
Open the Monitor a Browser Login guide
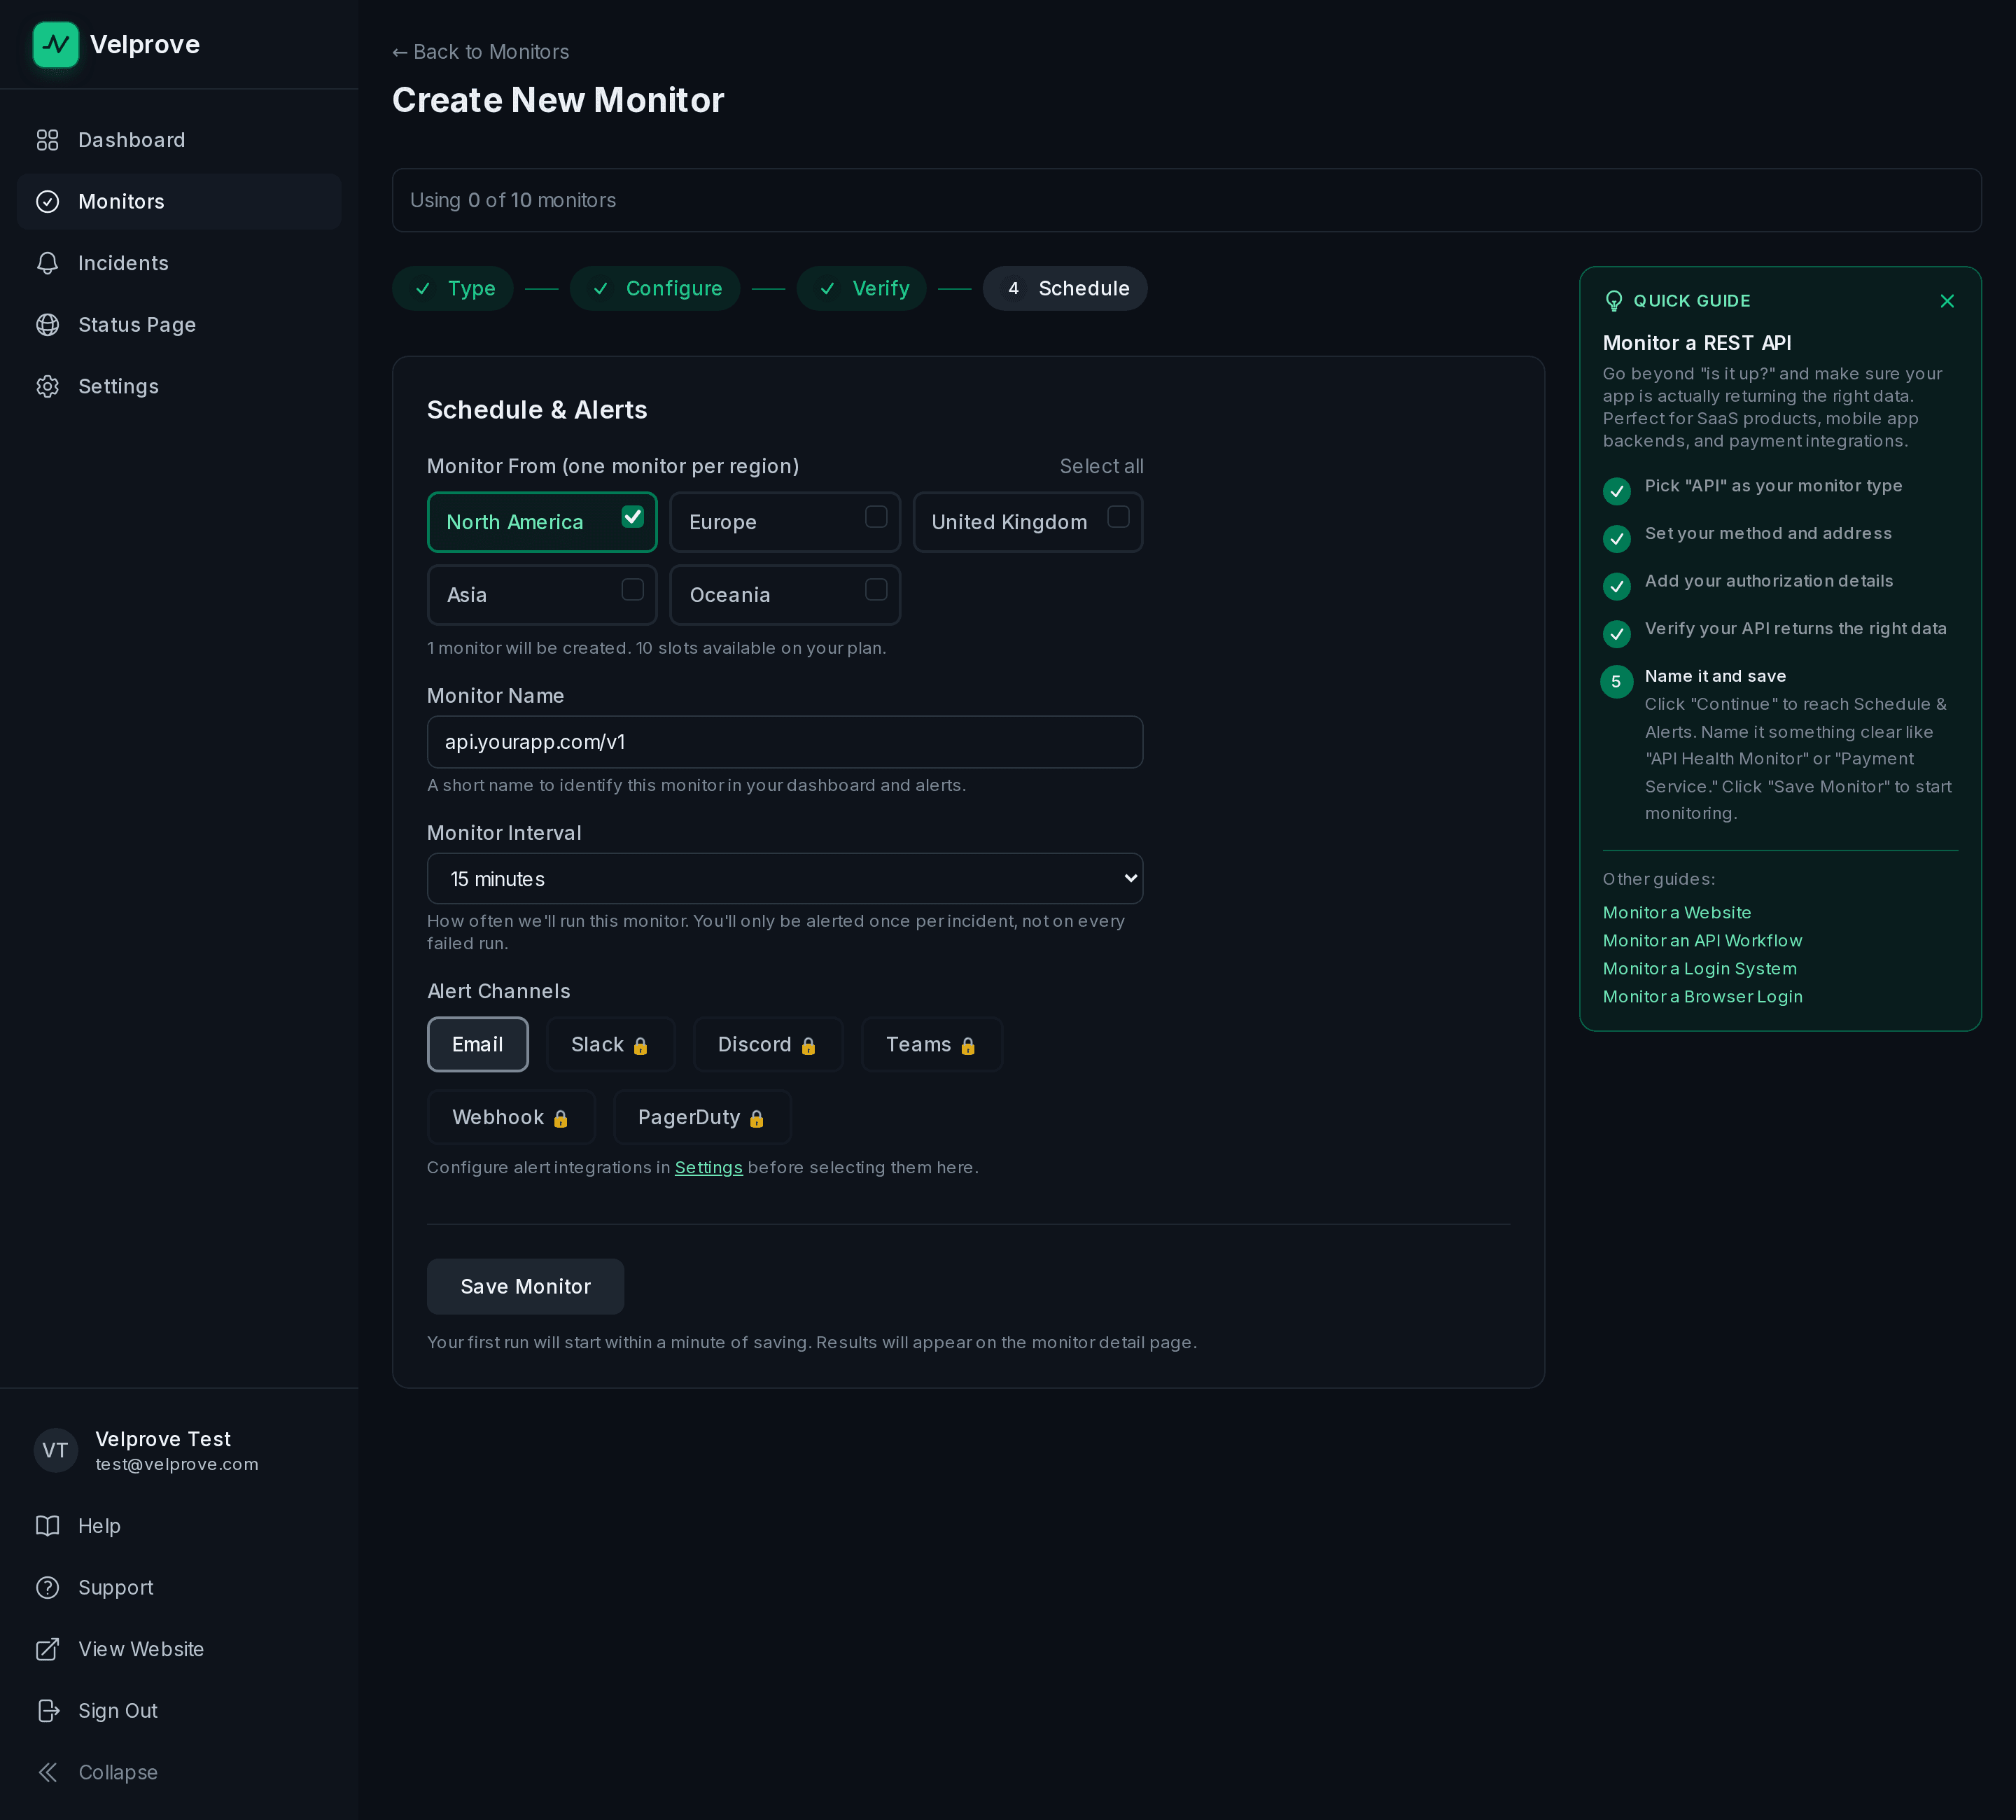tap(1702, 997)
